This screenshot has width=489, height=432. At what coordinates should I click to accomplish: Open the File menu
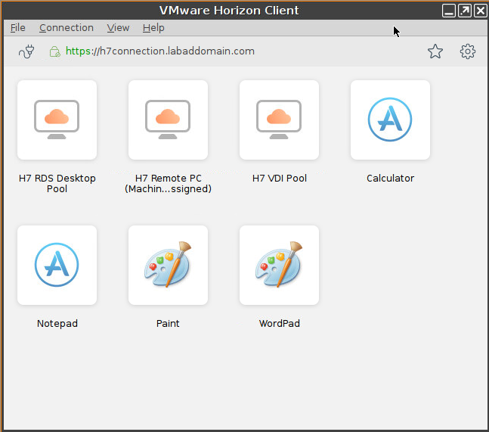[x=17, y=28]
